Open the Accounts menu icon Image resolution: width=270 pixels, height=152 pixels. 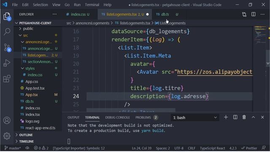(x=7, y=120)
